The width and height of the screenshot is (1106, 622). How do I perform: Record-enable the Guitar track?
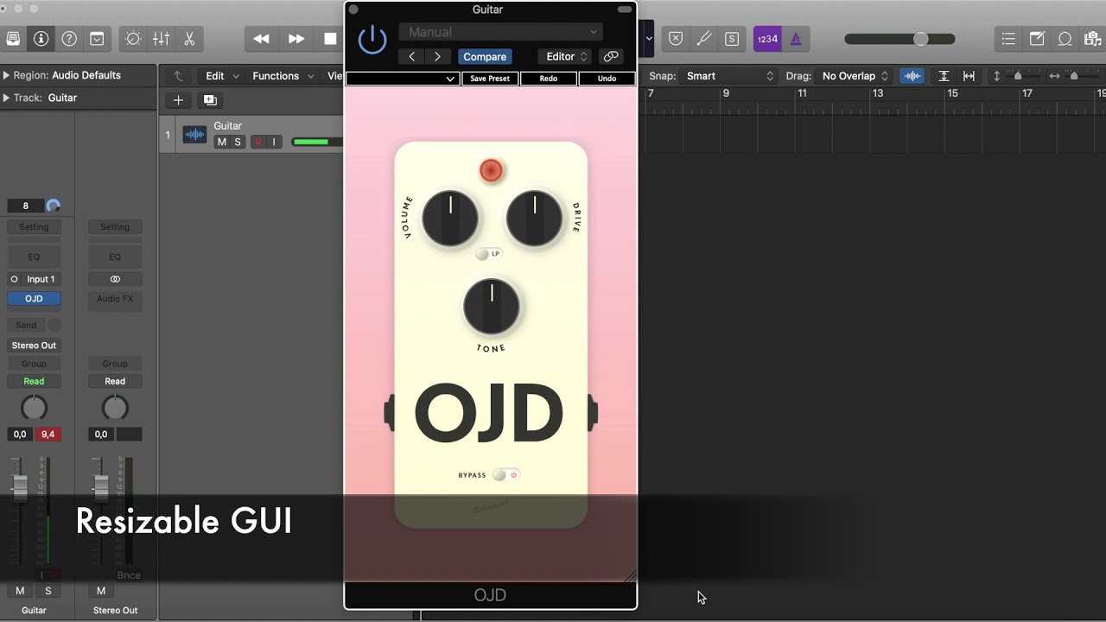257,142
